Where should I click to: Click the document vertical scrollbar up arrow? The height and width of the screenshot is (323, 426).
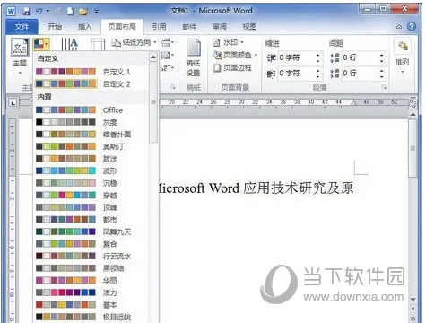point(413,115)
